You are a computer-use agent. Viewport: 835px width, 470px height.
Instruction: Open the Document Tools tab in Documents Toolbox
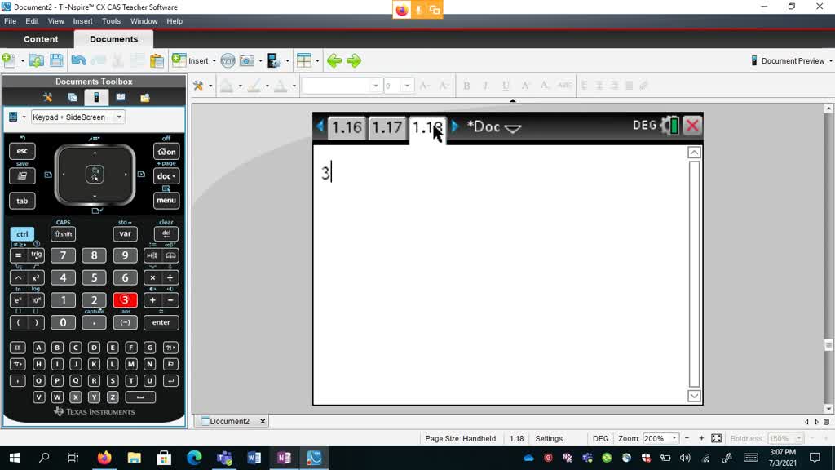pos(47,98)
